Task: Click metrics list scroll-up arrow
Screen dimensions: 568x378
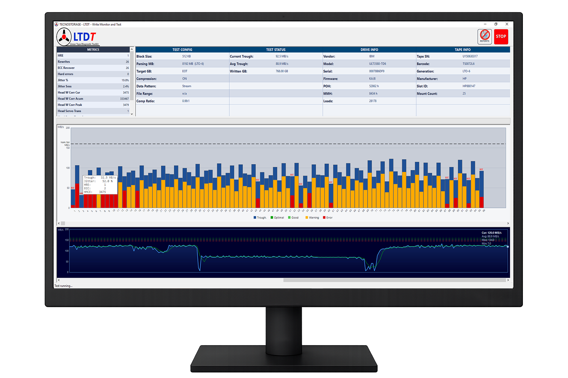Action: 132,49
